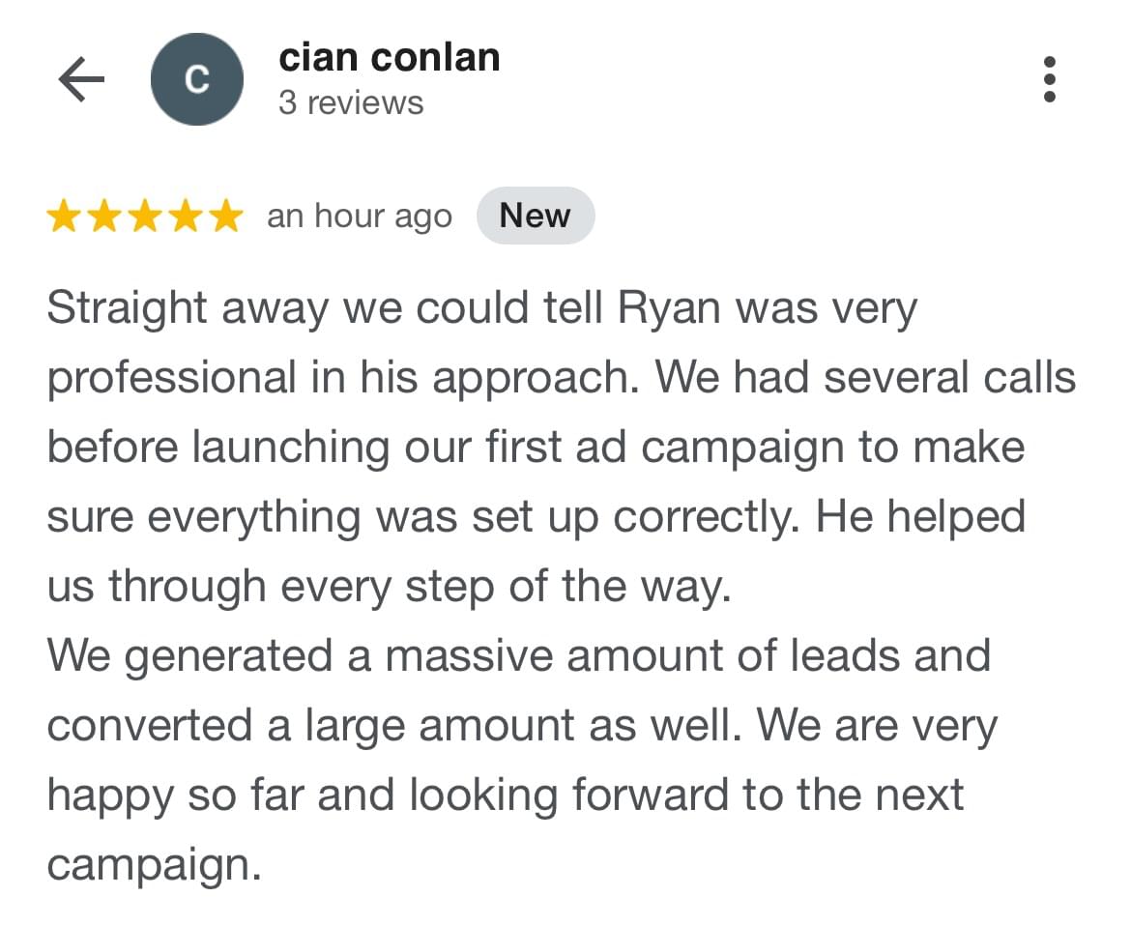1131x926 pixels.
Task: Click the text 'professional in his approach'
Action: pyautogui.click(x=342, y=378)
